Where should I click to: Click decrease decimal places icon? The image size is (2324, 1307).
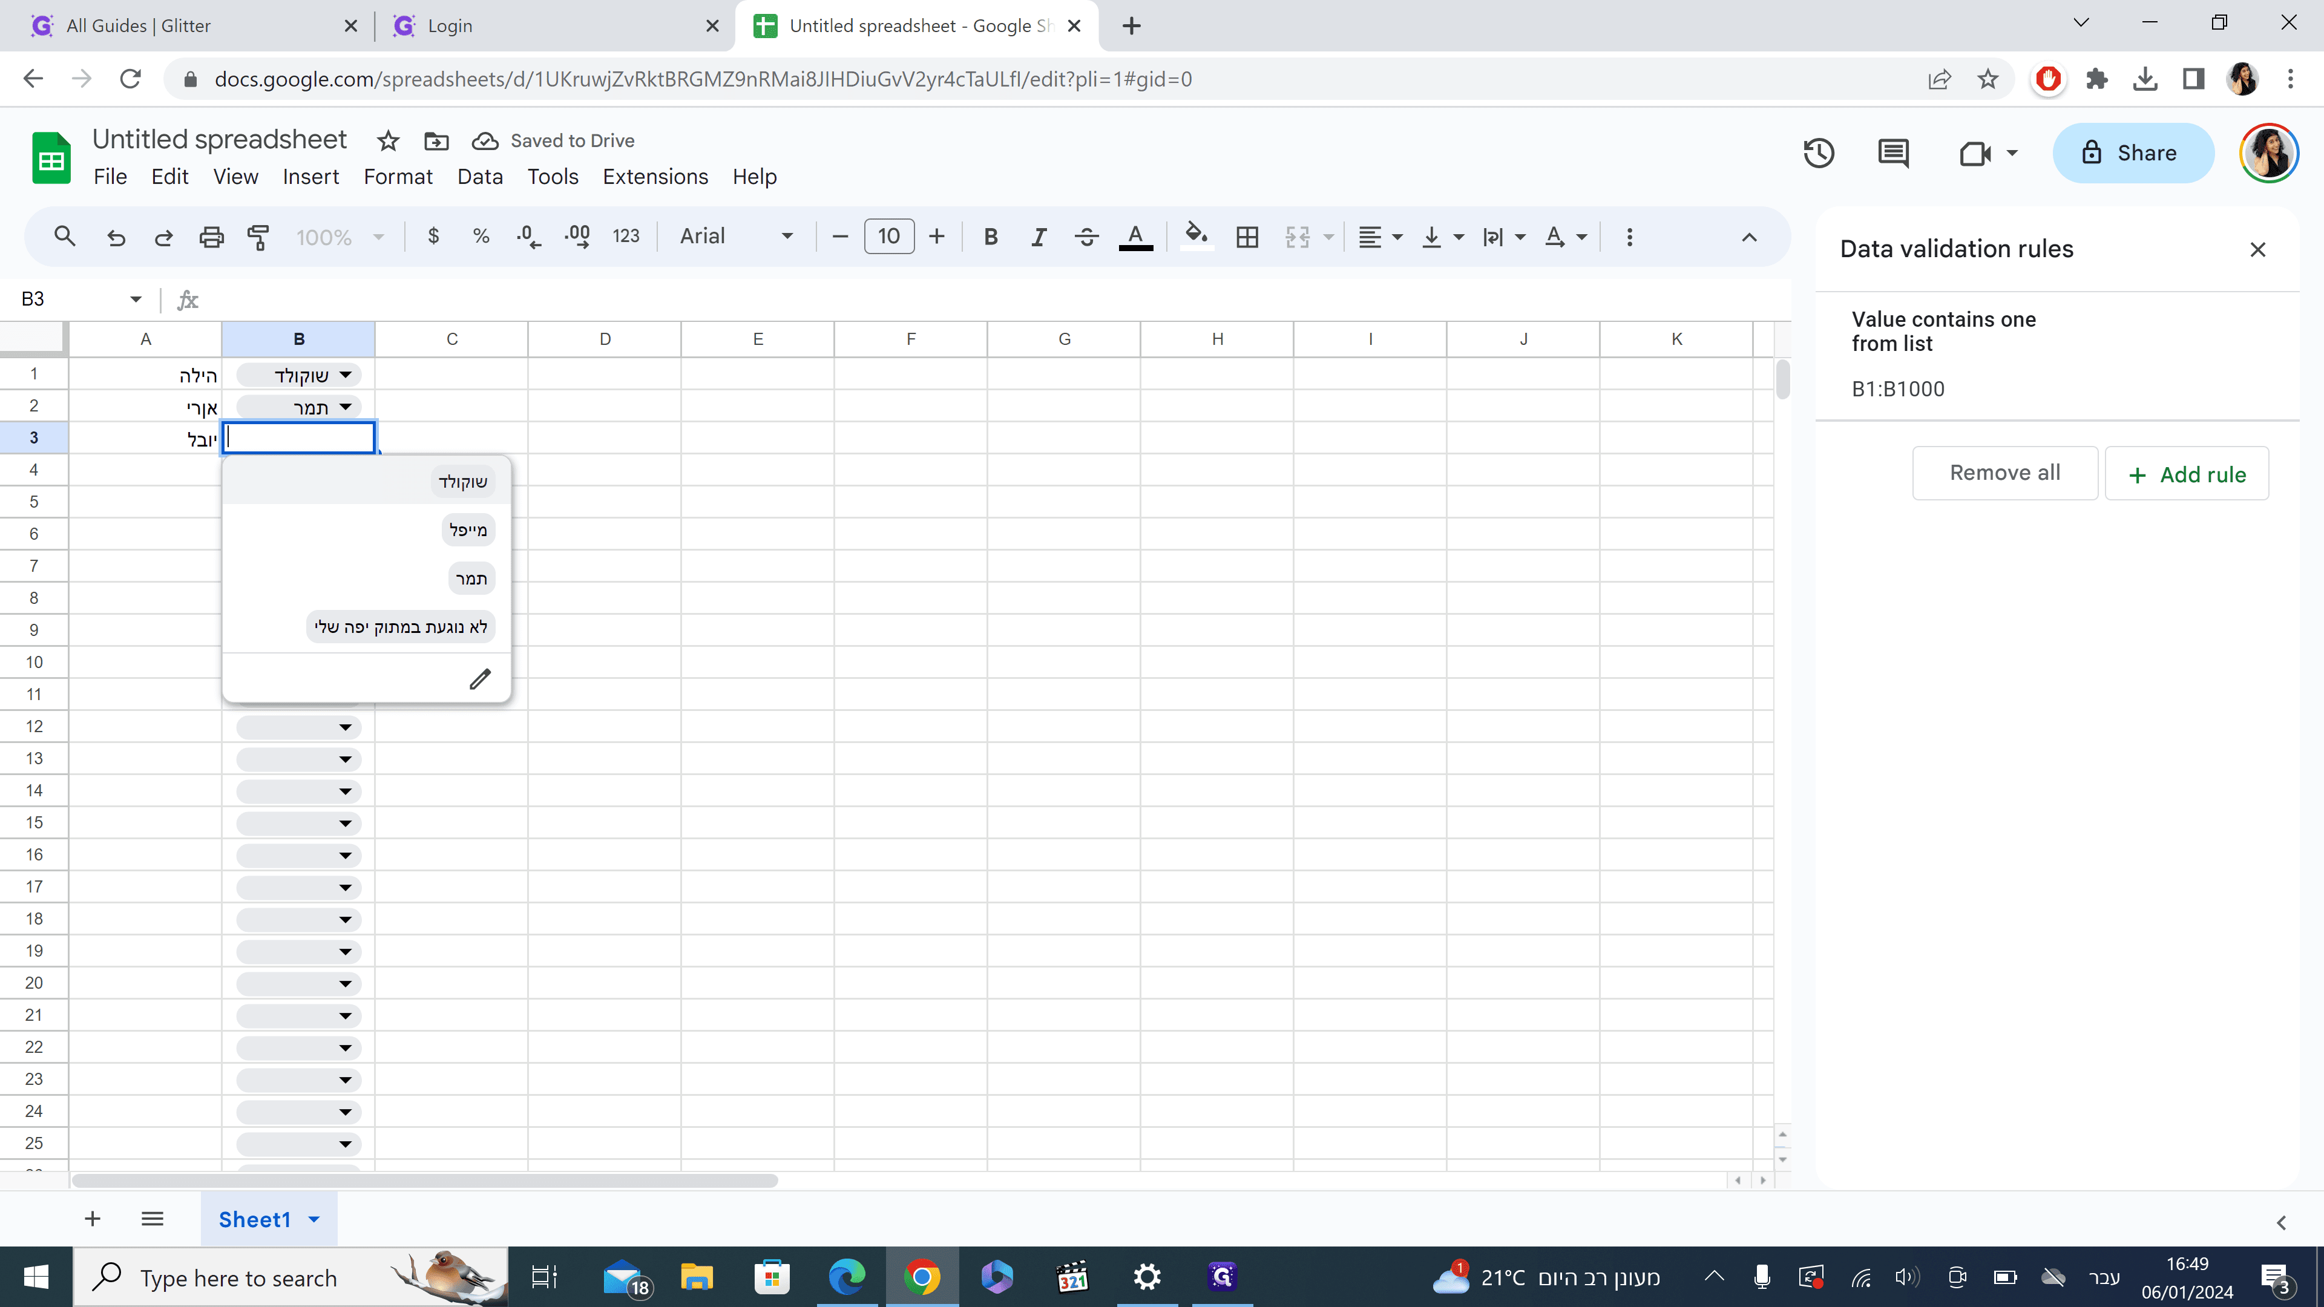tap(529, 237)
